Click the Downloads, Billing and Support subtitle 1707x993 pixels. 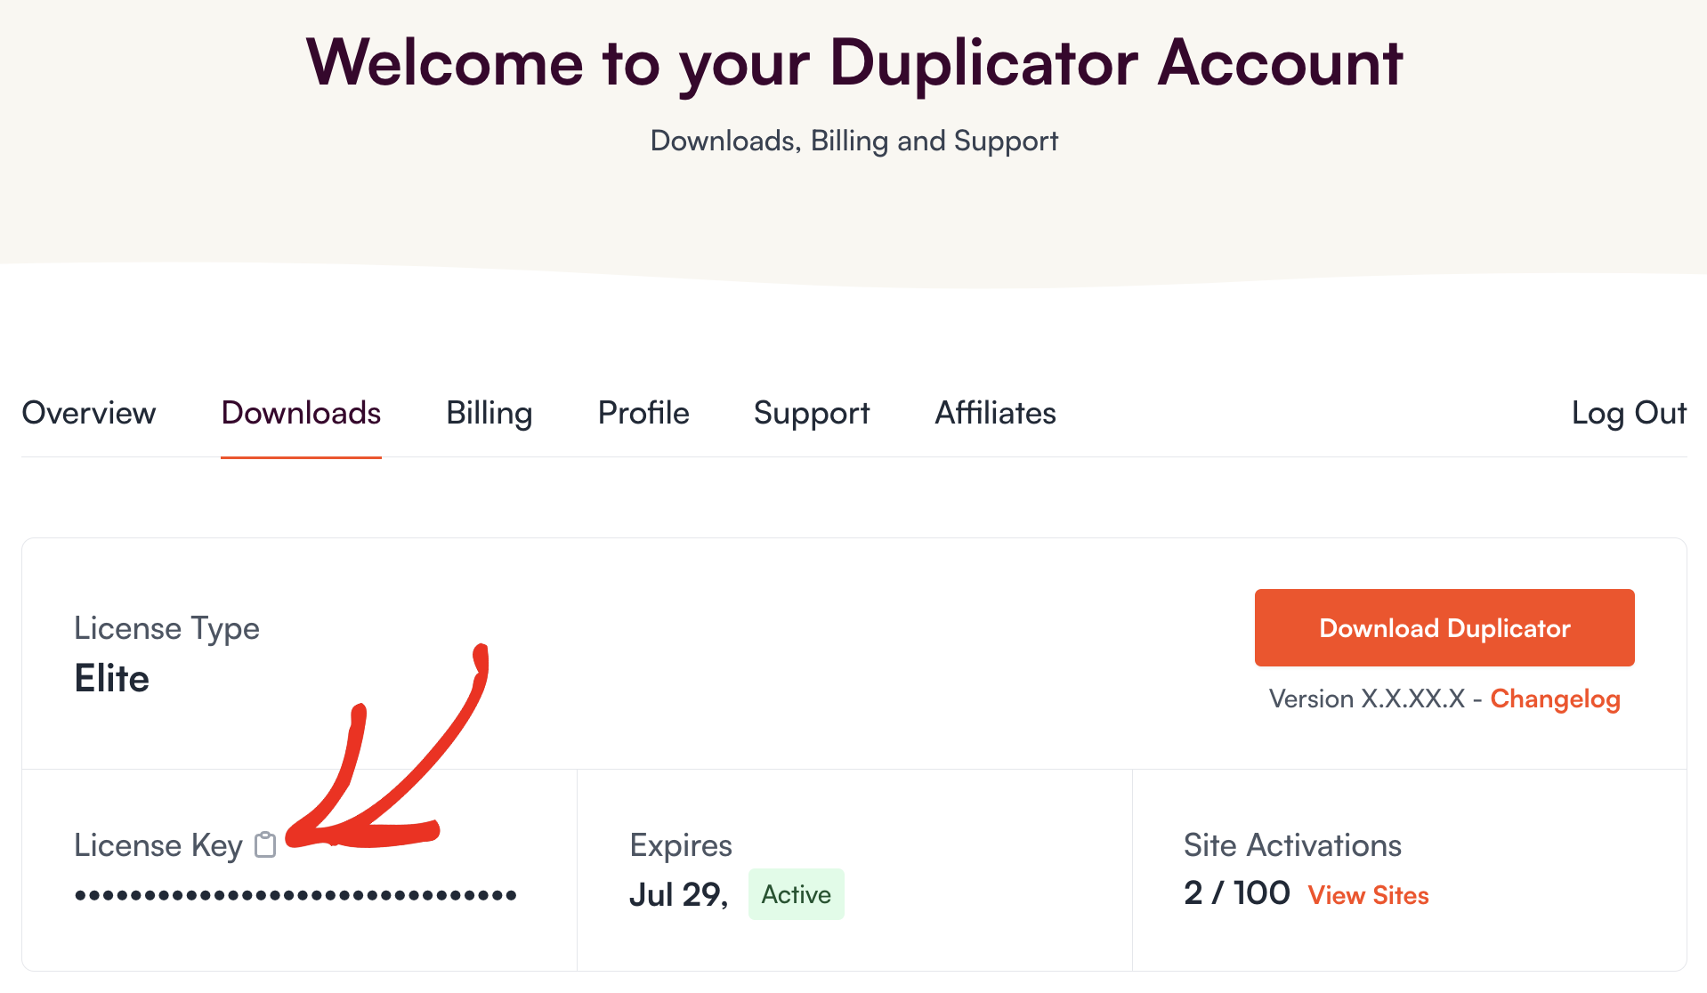tap(853, 140)
